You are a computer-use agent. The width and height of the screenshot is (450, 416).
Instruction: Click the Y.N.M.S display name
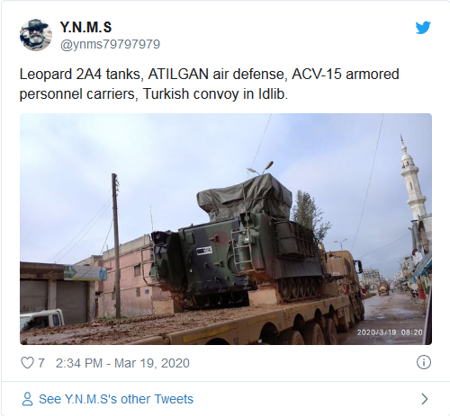click(x=85, y=27)
